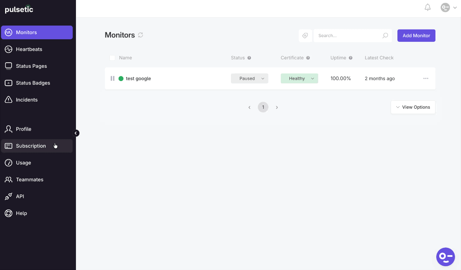This screenshot has height=270, width=461.
Task: Open the Teammates page icon
Action: click(8, 179)
